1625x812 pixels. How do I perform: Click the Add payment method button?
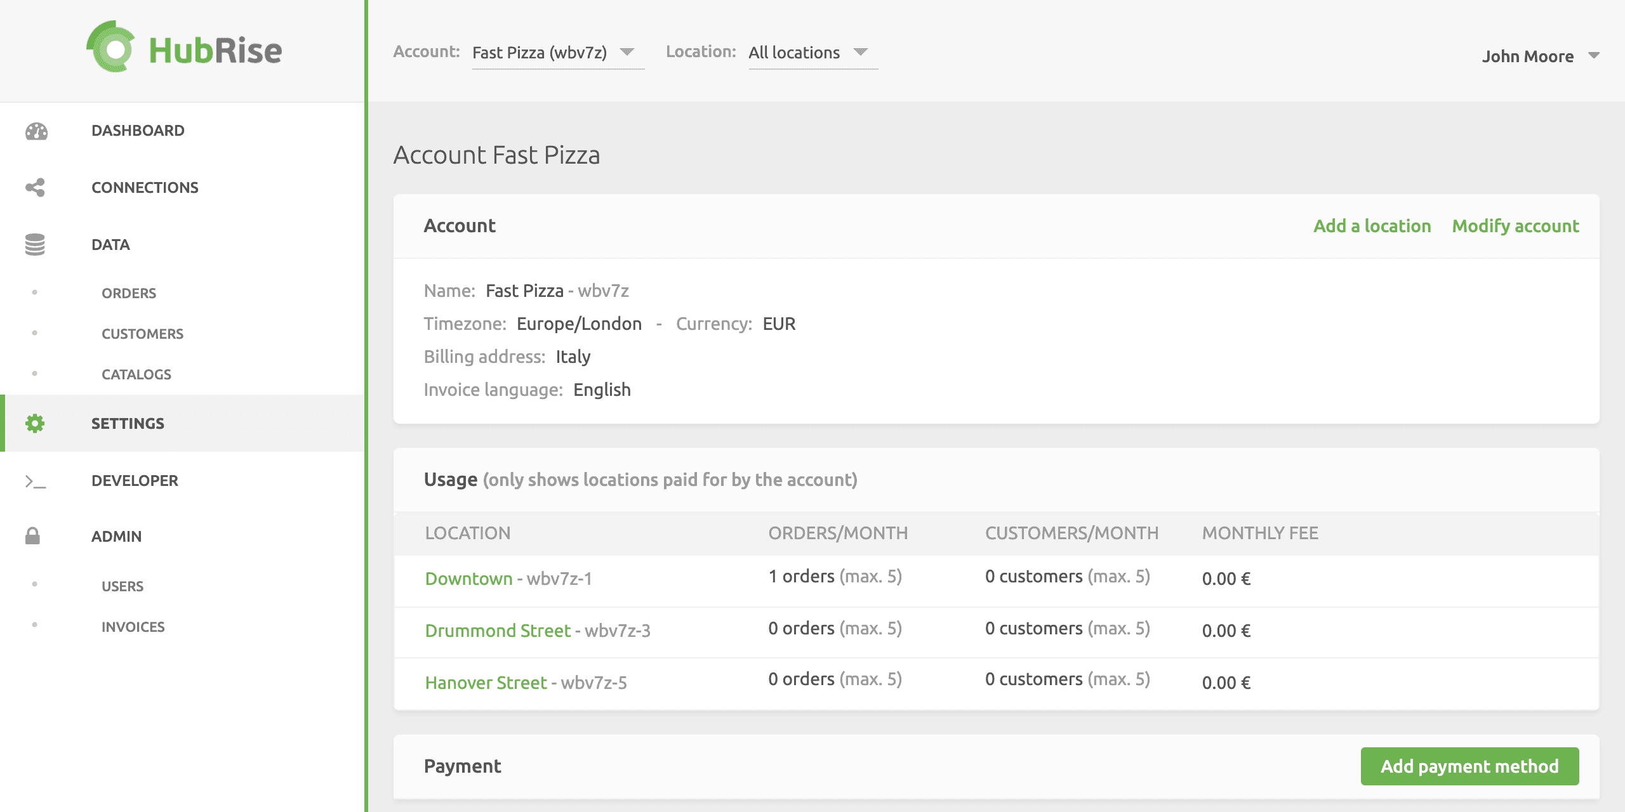coord(1469,766)
